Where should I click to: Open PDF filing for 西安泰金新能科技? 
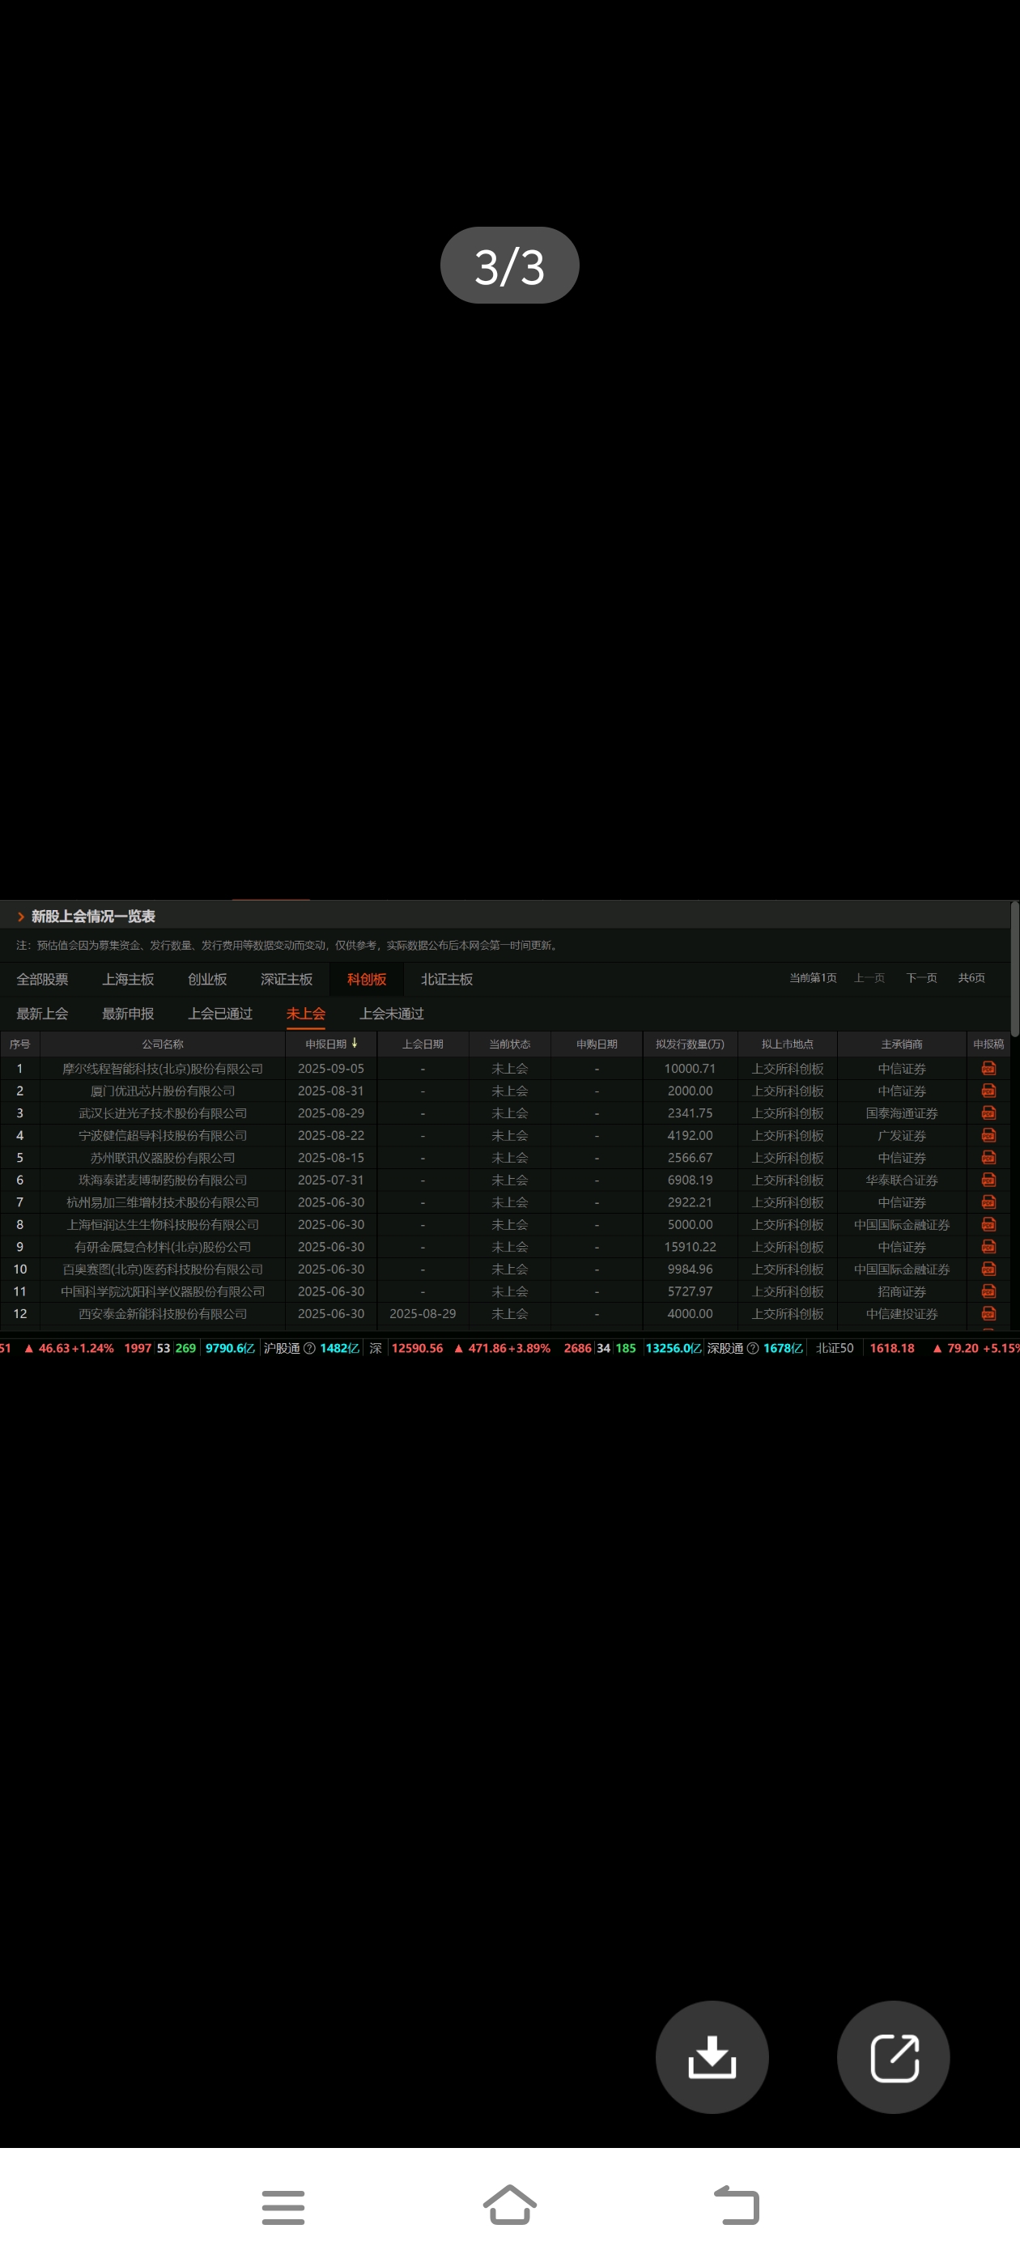[x=988, y=1314]
